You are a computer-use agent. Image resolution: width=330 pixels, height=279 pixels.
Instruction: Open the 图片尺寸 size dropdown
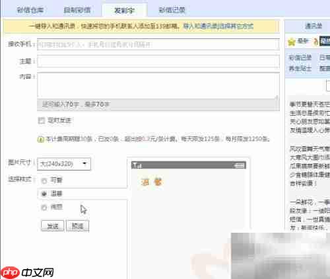point(64,164)
